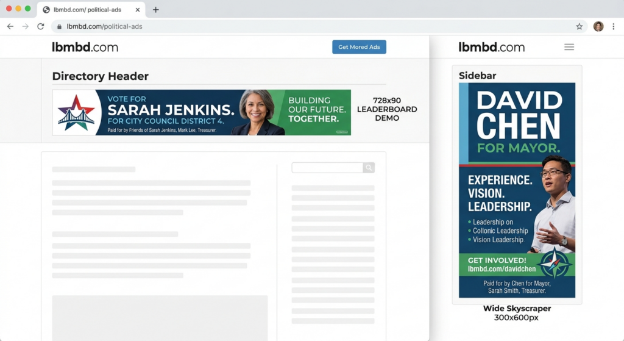Open the hamburger menu beside lbmbd.com

(x=569, y=47)
